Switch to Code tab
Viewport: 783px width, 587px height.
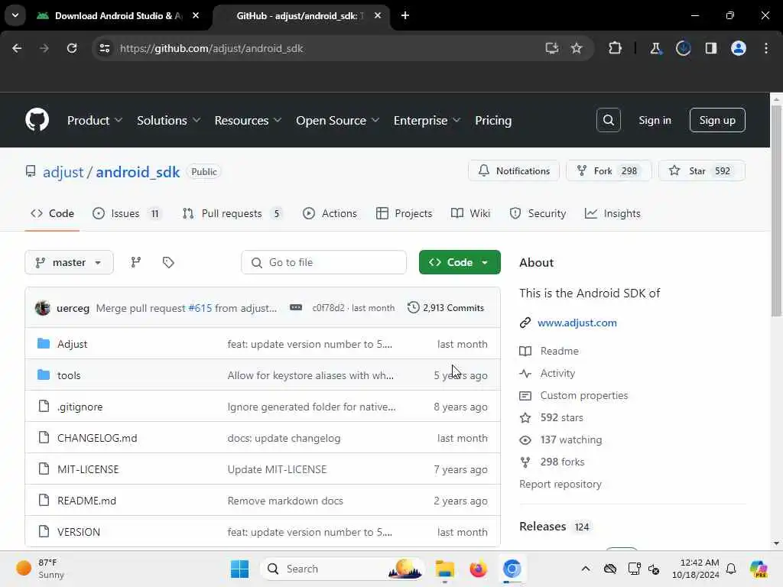[x=52, y=214]
